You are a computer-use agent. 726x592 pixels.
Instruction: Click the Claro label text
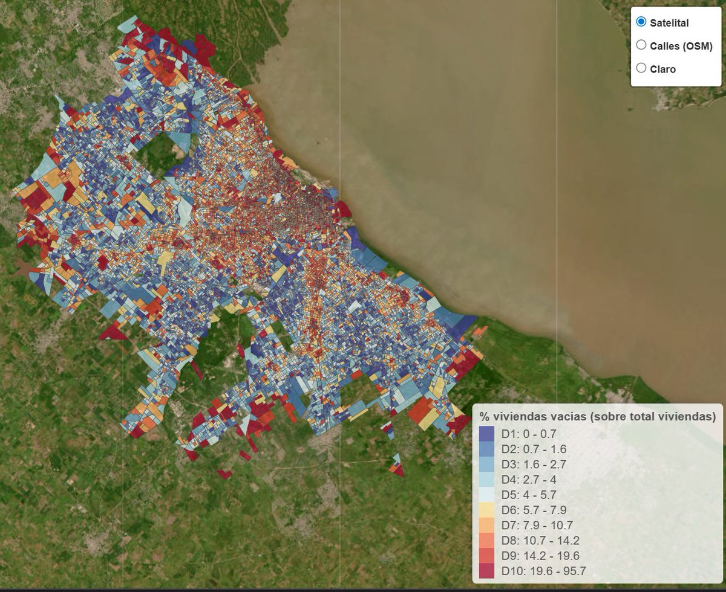pos(663,69)
